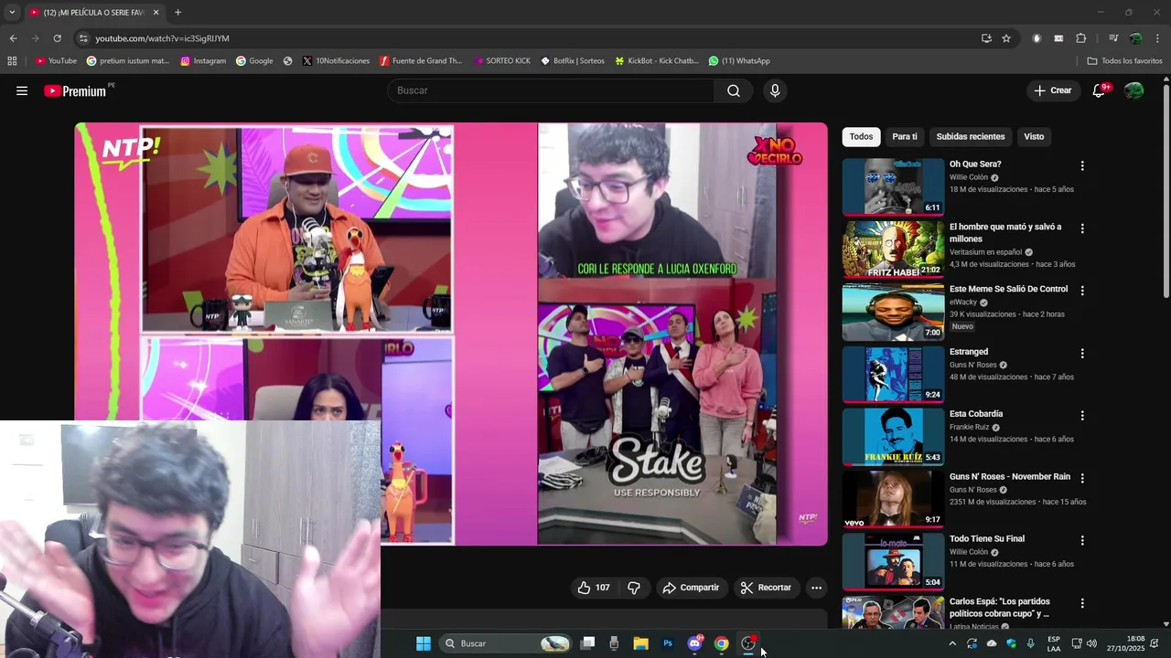Open the WhatsApp bookmark

(739, 61)
